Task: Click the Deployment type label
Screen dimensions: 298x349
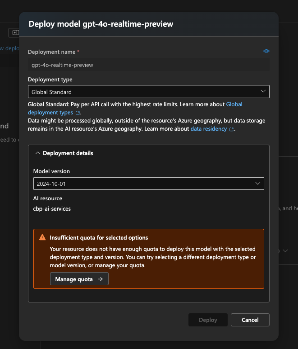Action: point(50,80)
